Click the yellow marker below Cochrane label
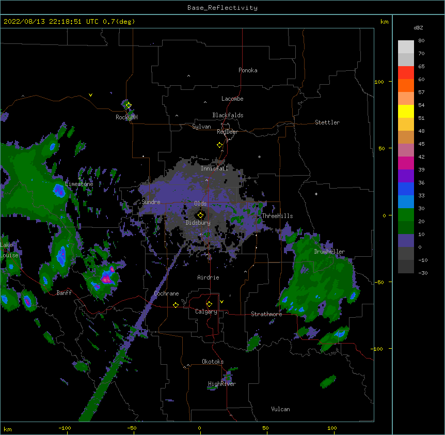 pyautogui.click(x=176, y=305)
